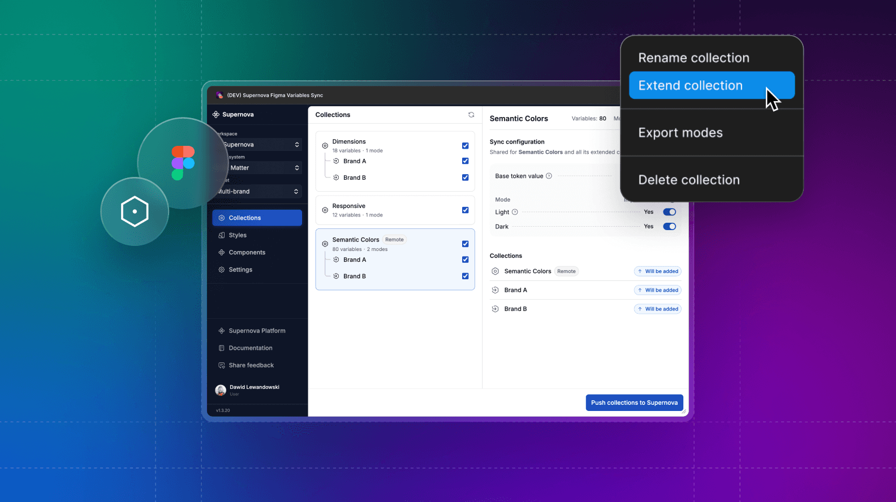Uncheck the Dimensions collection checkbox
Screen dimensions: 896x502
pos(465,146)
